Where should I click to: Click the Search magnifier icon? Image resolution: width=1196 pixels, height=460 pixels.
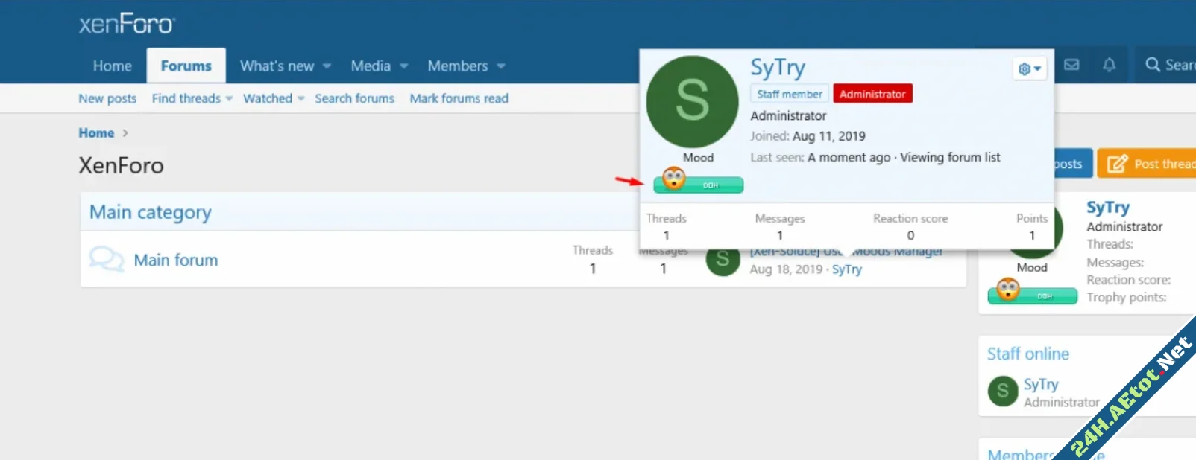click(1153, 66)
